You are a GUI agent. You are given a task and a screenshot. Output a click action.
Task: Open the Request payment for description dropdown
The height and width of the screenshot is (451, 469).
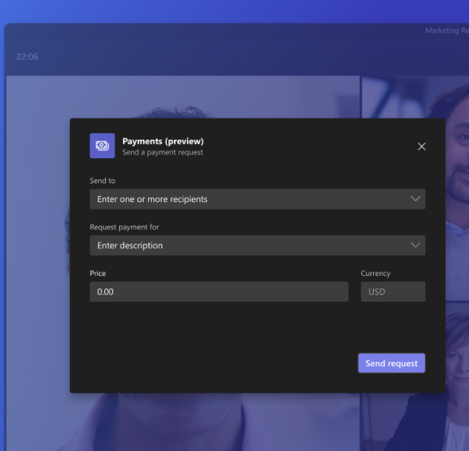pyautogui.click(x=258, y=245)
